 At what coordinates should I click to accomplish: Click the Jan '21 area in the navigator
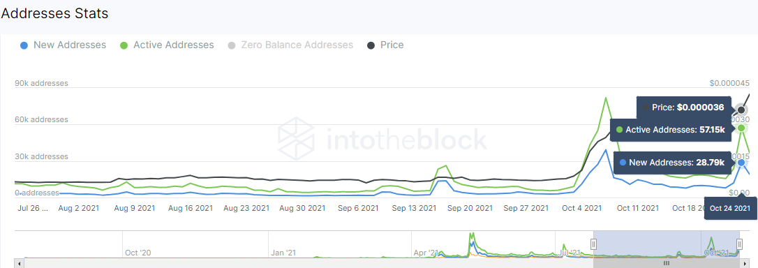pos(284,253)
